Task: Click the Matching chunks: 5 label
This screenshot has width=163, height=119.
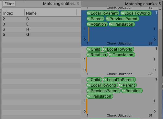Action: 143,4
